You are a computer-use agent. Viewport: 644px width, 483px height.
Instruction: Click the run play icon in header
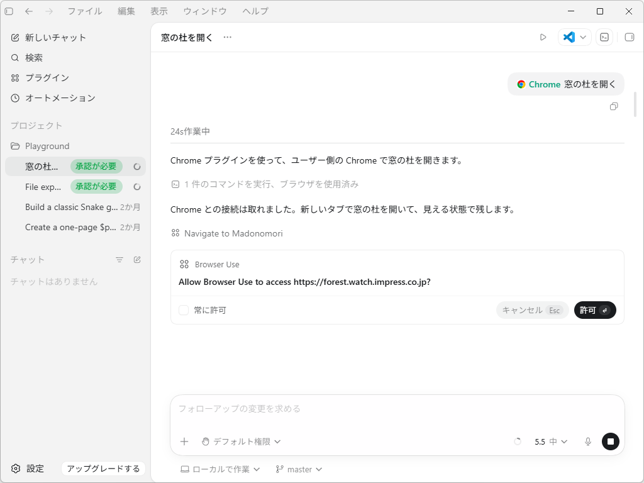tap(543, 37)
